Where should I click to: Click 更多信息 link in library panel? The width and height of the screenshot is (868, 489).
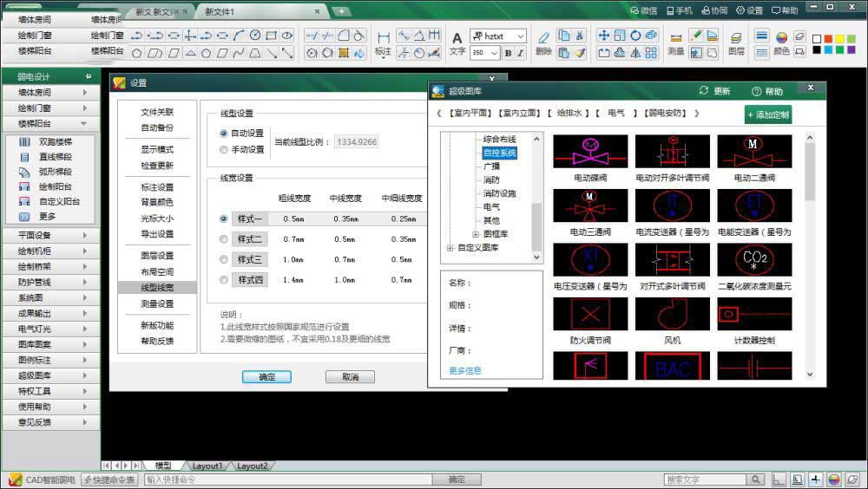[x=465, y=370]
